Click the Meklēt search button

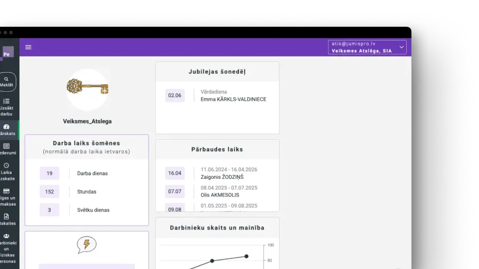coord(7,82)
